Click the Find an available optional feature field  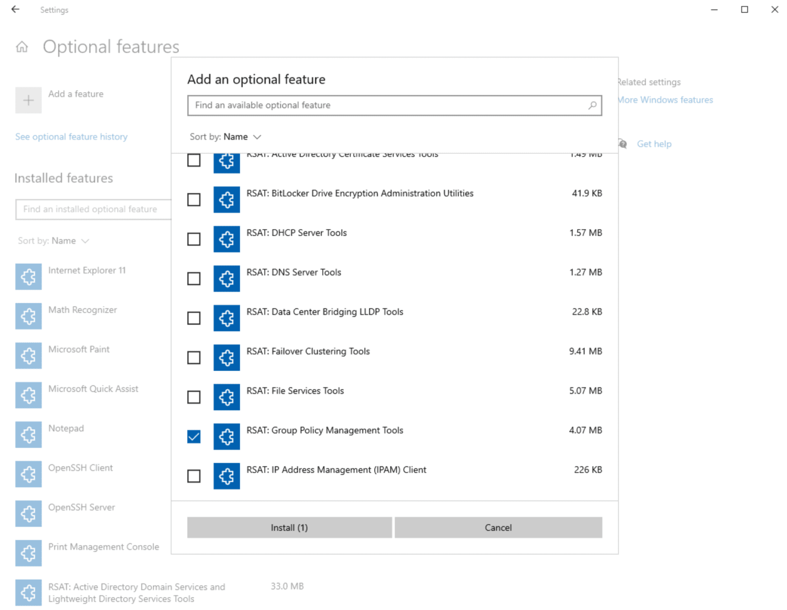click(359, 106)
